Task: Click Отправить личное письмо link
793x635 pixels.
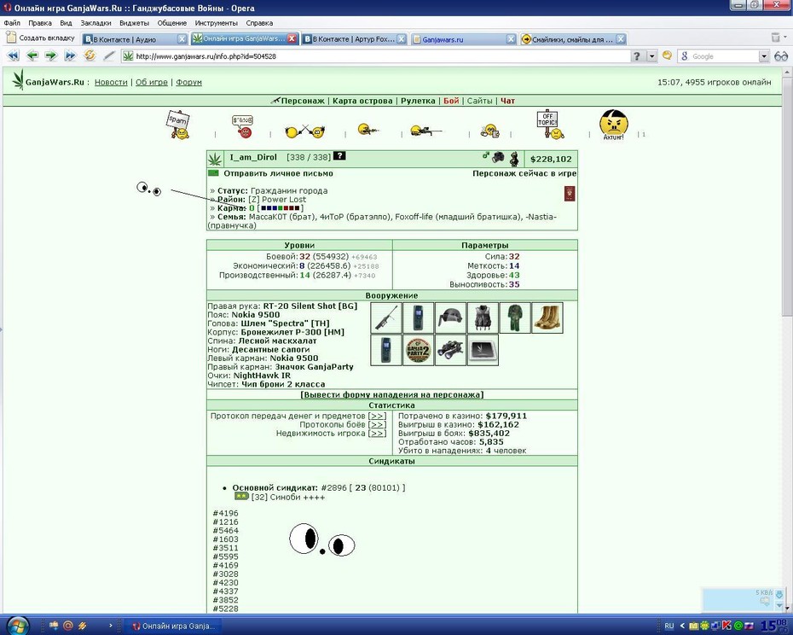Action: click(278, 173)
